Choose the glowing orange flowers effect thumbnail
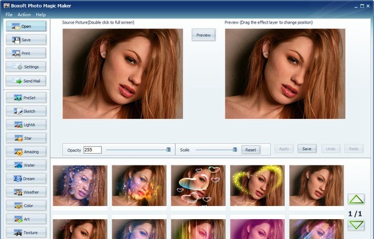The width and height of the screenshot is (374, 239). pyautogui.click(x=139, y=185)
